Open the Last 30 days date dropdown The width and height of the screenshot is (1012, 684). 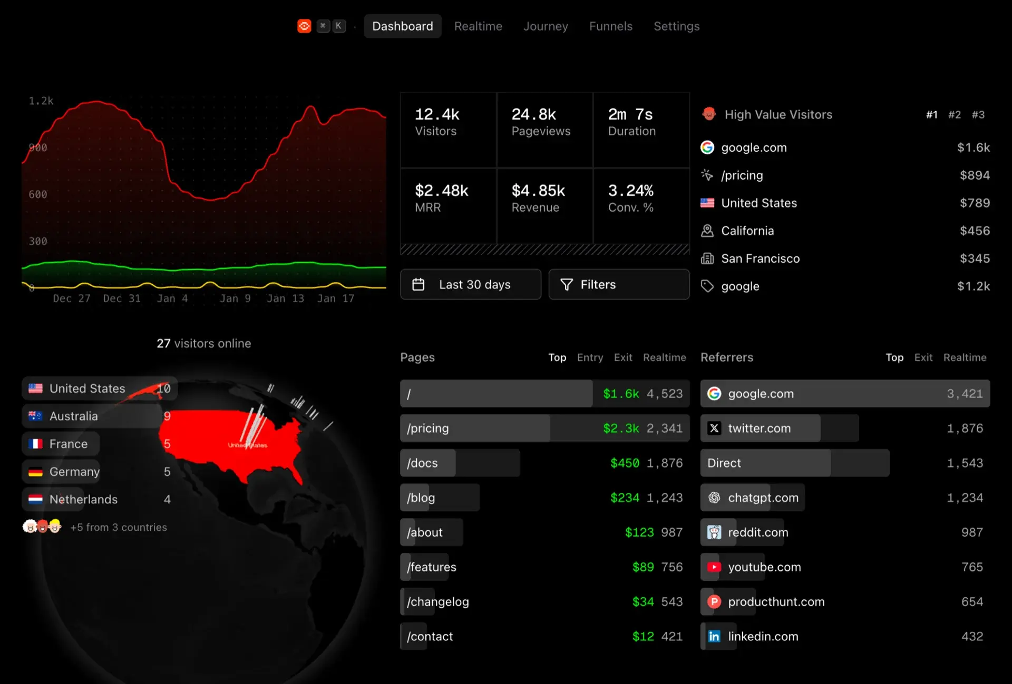[x=471, y=284]
